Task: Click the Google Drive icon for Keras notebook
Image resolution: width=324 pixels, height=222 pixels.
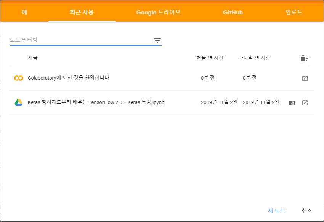Action: pos(19,102)
